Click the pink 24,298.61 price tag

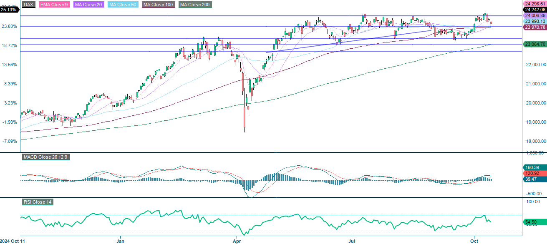click(535, 3)
